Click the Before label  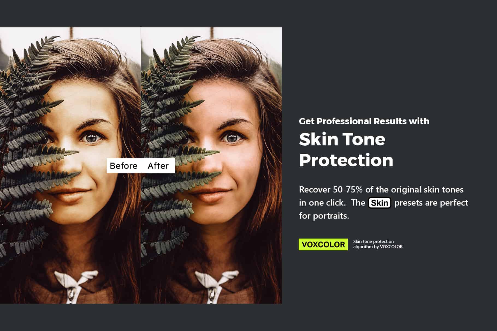[124, 165]
